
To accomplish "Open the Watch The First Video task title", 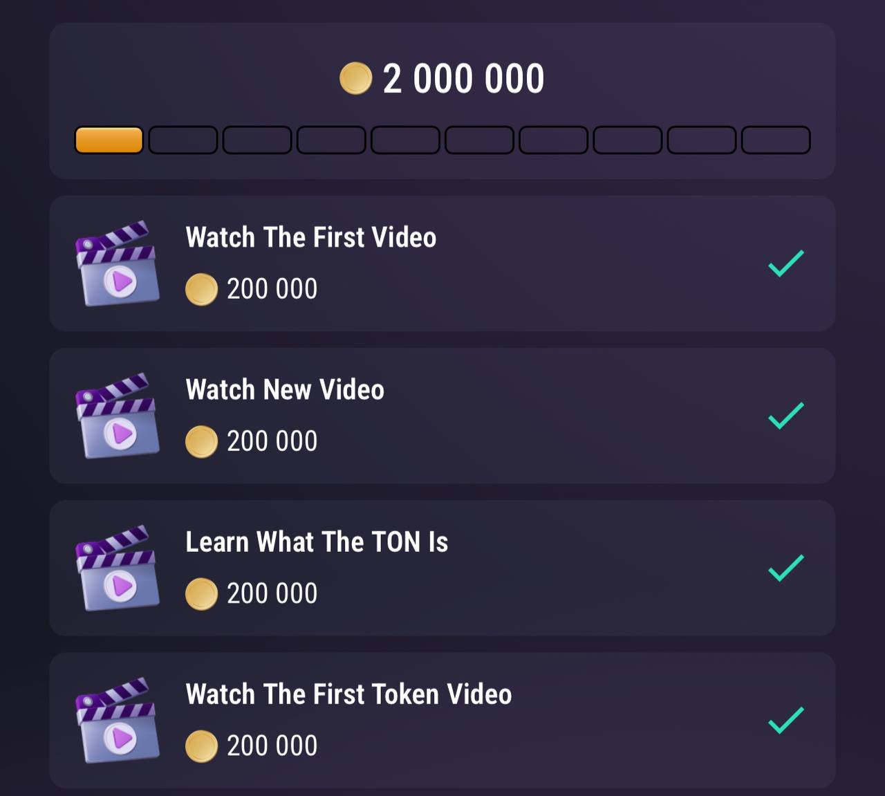I will 311,237.
